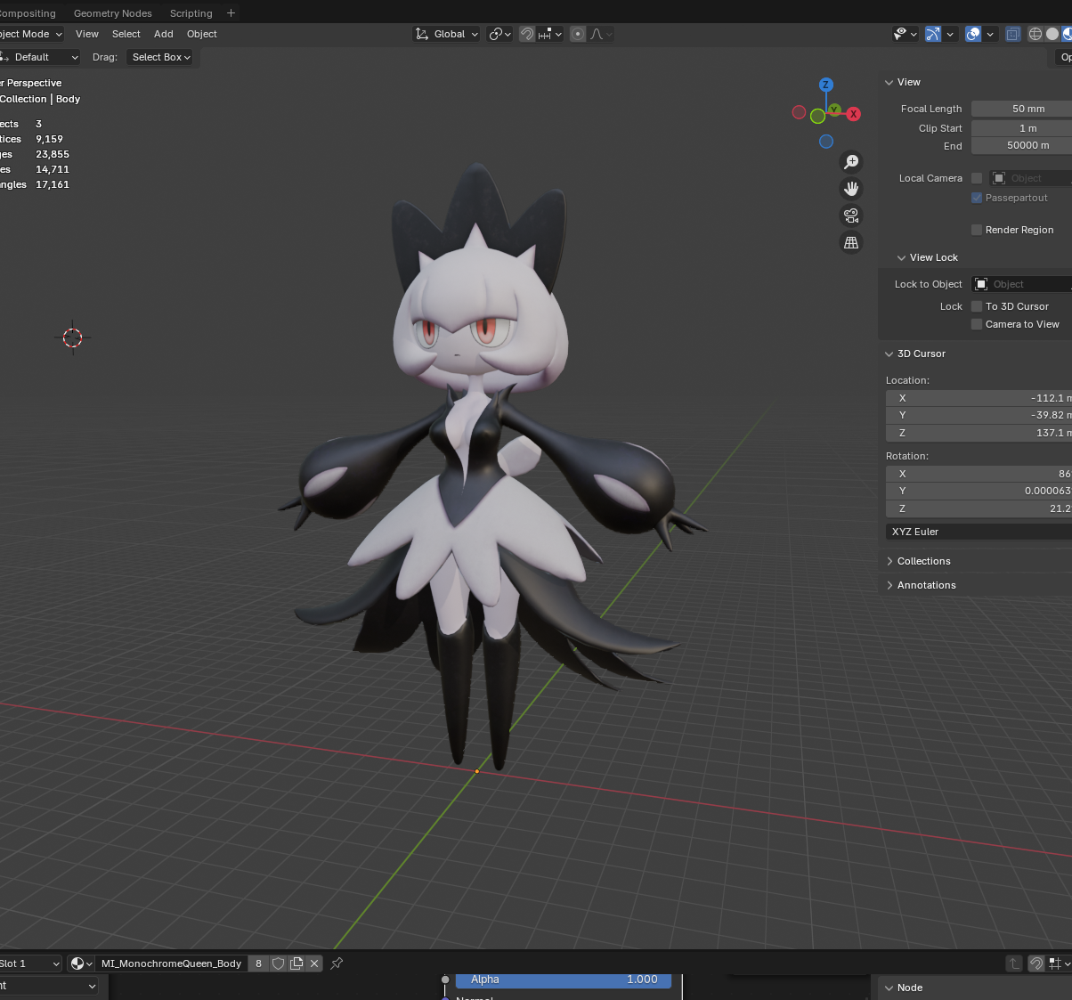Screen dimensions: 1072x1000
Task: Add a new workspace with plus button
Action: [x=231, y=12]
